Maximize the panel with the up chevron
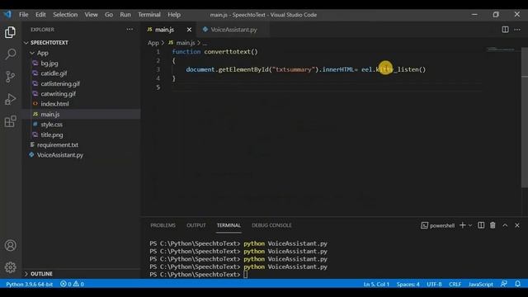Image resolution: width=528 pixels, height=297 pixels. point(505,225)
